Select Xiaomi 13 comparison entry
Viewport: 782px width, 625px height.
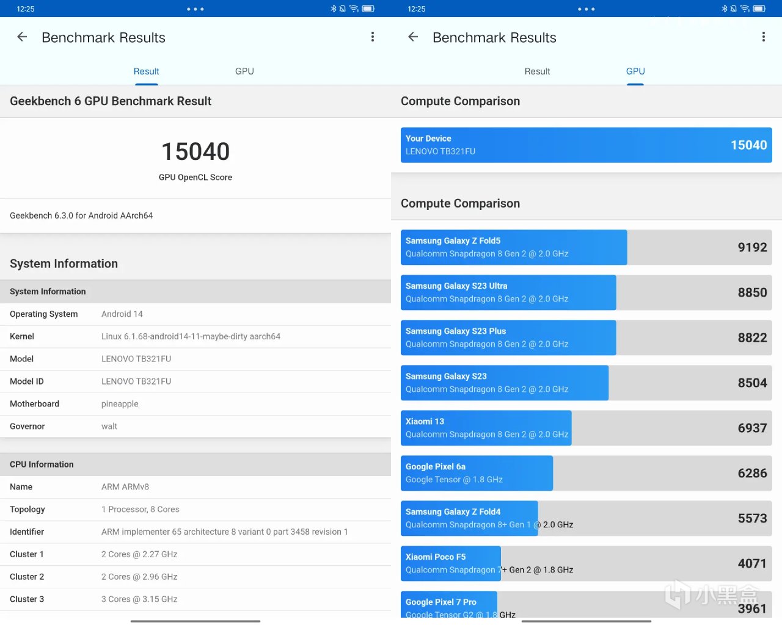click(586, 428)
